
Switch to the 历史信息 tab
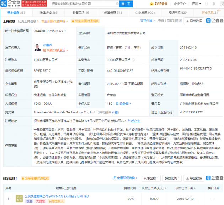[x=209, y=13]
